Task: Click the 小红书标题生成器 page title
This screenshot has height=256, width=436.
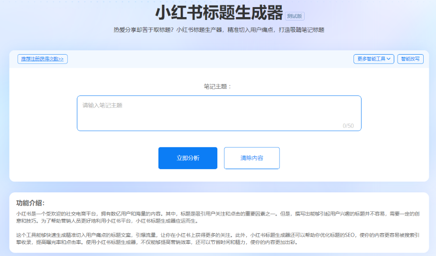Action: [x=219, y=12]
